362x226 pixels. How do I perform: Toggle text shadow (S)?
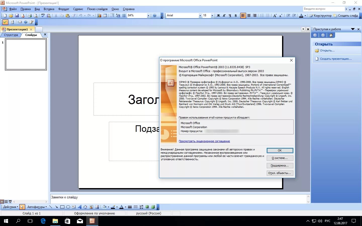(x=236, y=16)
